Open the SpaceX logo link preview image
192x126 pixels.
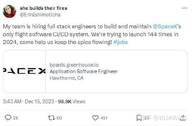coord(24,71)
